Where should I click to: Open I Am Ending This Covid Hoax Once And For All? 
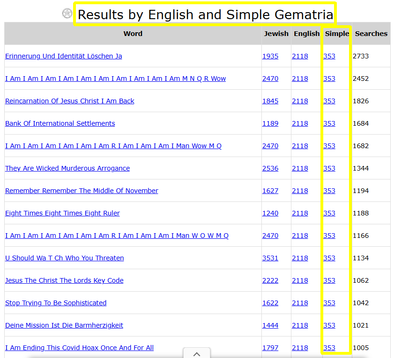pyautogui.click(x=79, y=348)
